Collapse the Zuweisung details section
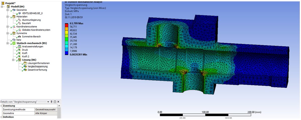 [1, 106]
